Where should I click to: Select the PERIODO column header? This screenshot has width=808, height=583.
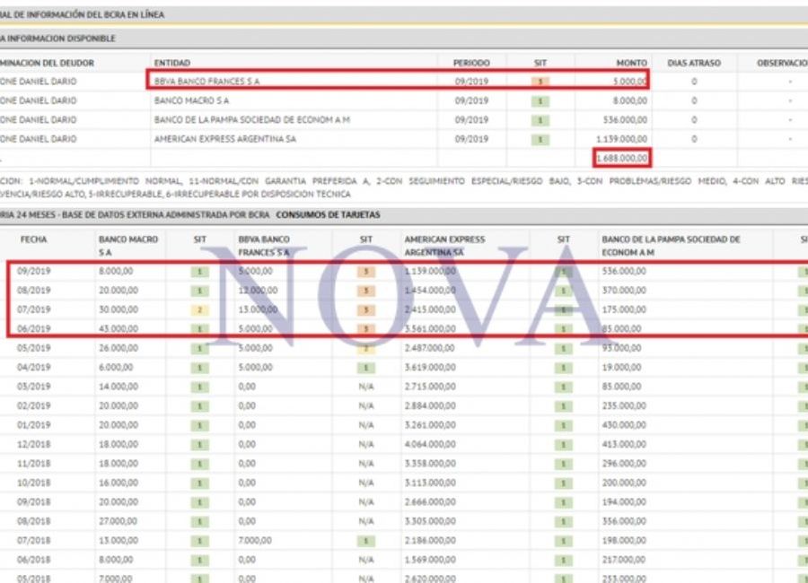(x=471, y=63)
